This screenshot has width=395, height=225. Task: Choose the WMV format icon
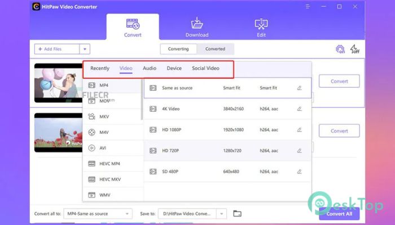point(91,195)
